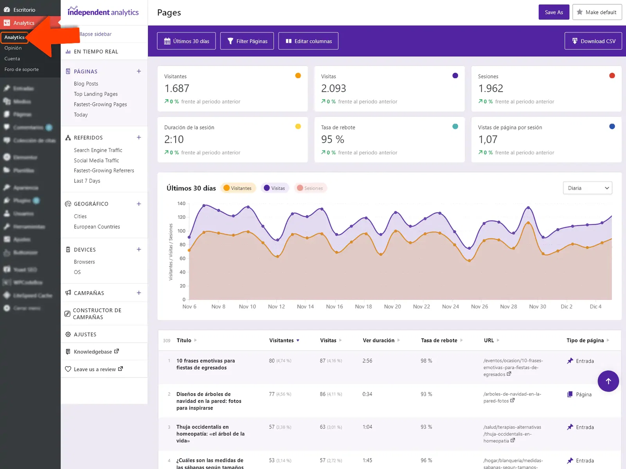Add a new report under Referidos
626x469 pixels.
[x=139, y=138]
